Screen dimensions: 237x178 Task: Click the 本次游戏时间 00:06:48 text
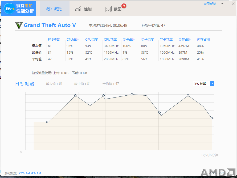pyautogui.click(x=108, y=26)
